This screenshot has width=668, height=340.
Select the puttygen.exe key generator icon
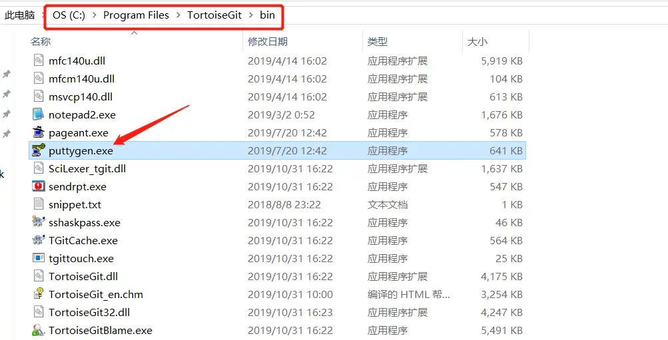pos(39,150)
